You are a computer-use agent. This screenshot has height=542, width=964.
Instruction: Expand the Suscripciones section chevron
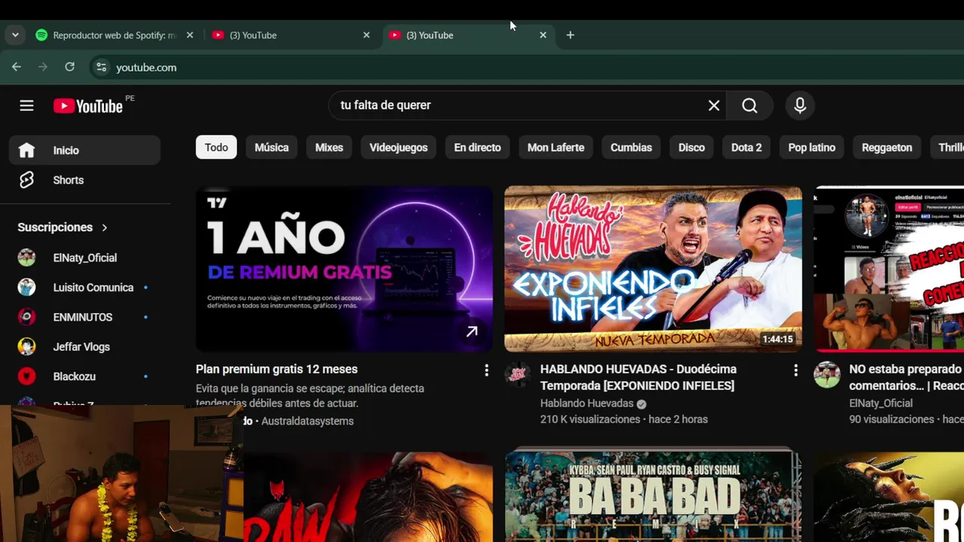tap(105, 227)
